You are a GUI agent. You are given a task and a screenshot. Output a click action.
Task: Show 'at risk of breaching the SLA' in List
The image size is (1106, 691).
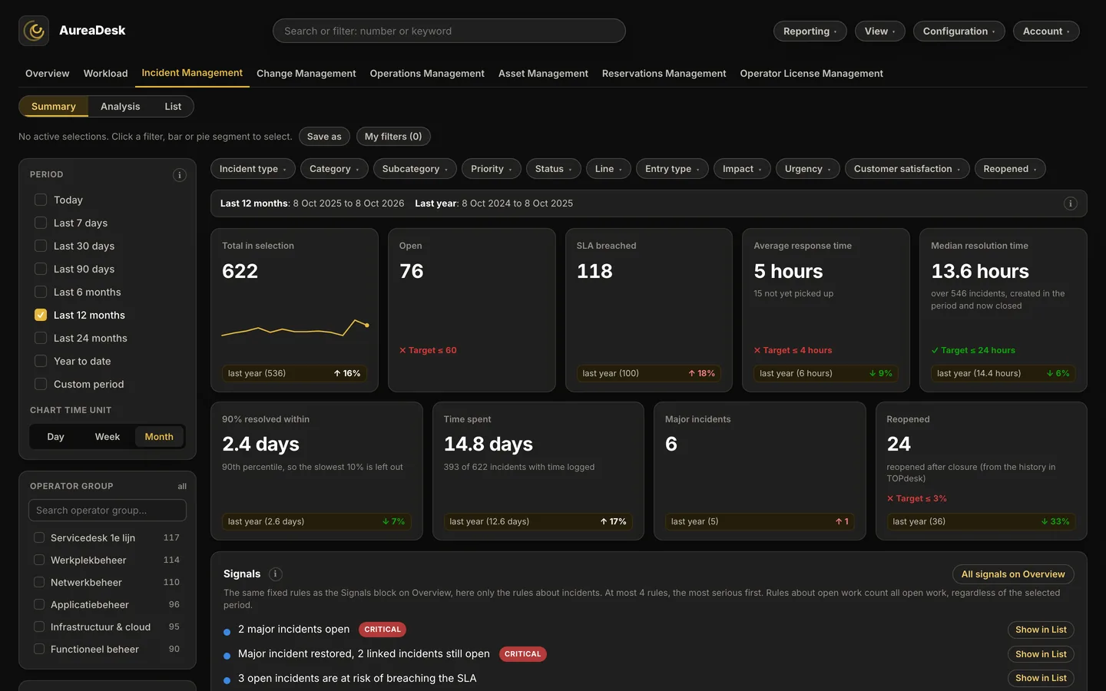pyautogui.click(x=1041, y=678)
